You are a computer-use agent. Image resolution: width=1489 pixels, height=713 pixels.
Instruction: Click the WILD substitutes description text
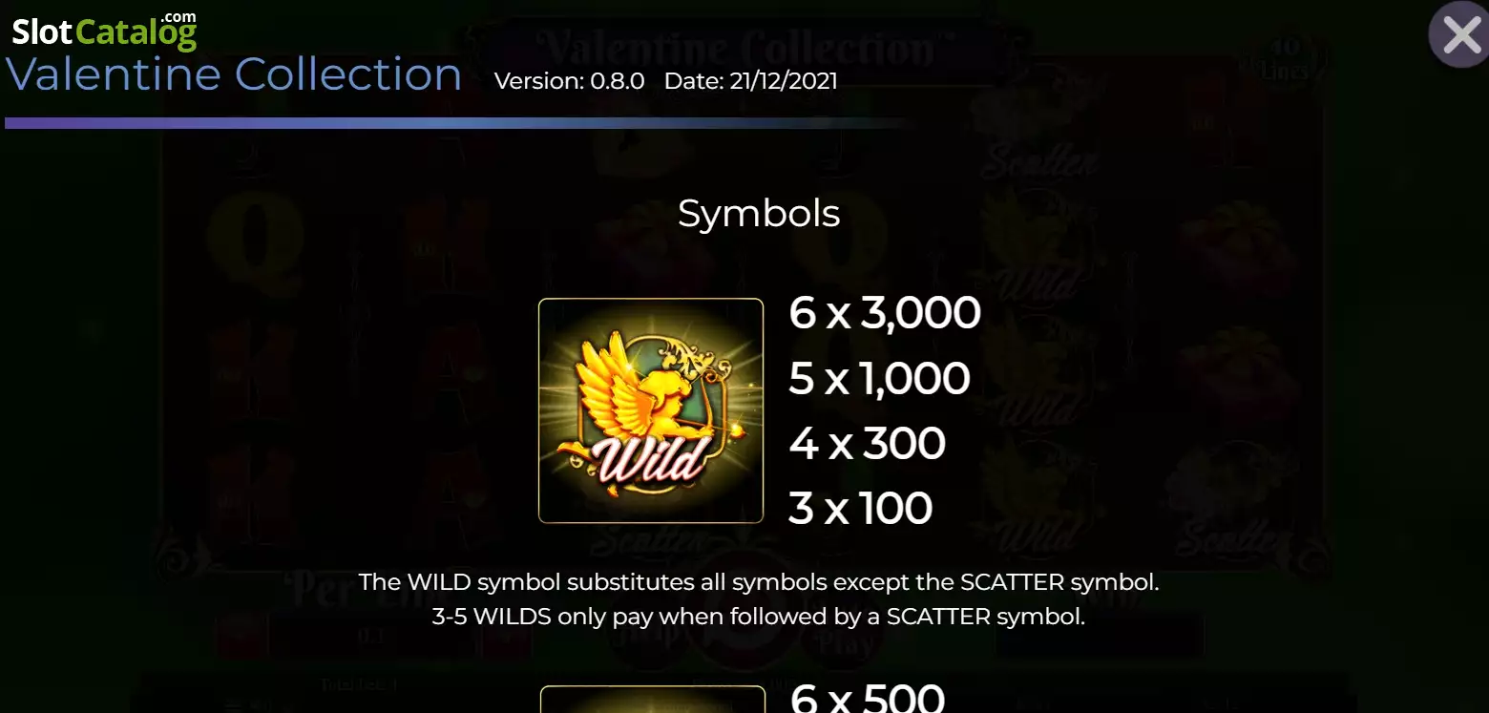759,582
